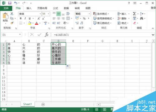Click increase decimal icon
This screenshot has height=112, width=156.
pos(77,23)
